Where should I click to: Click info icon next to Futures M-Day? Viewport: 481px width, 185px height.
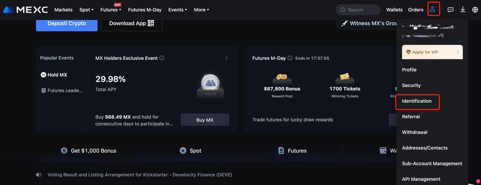[290, 58]
